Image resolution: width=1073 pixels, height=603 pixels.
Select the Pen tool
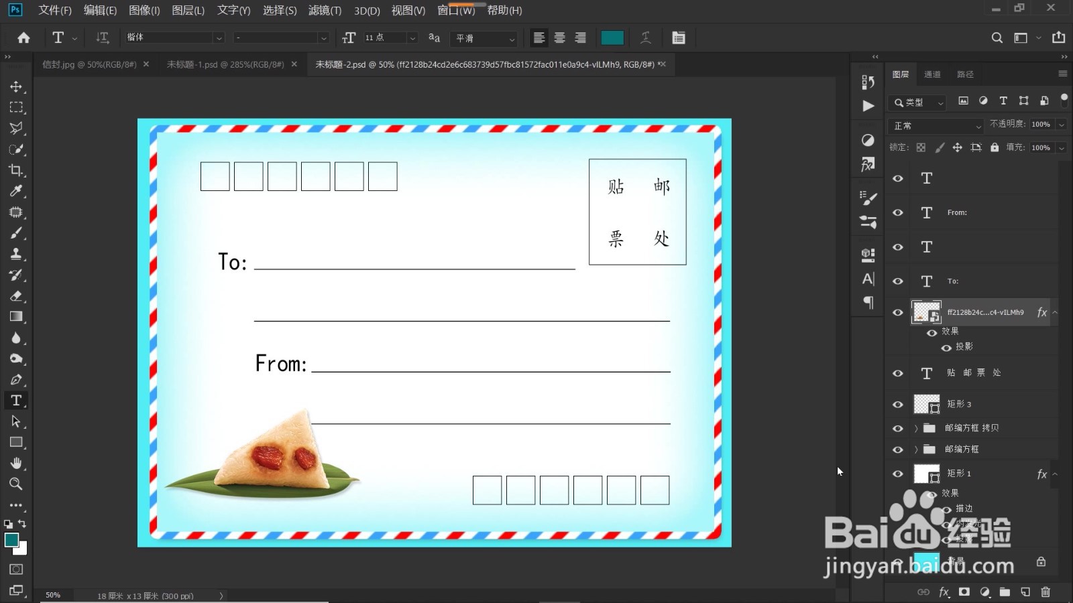click(x=16, y=379)
